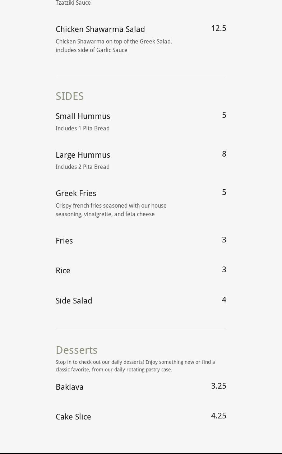Click the Desserts section heading

coord(77,350)
